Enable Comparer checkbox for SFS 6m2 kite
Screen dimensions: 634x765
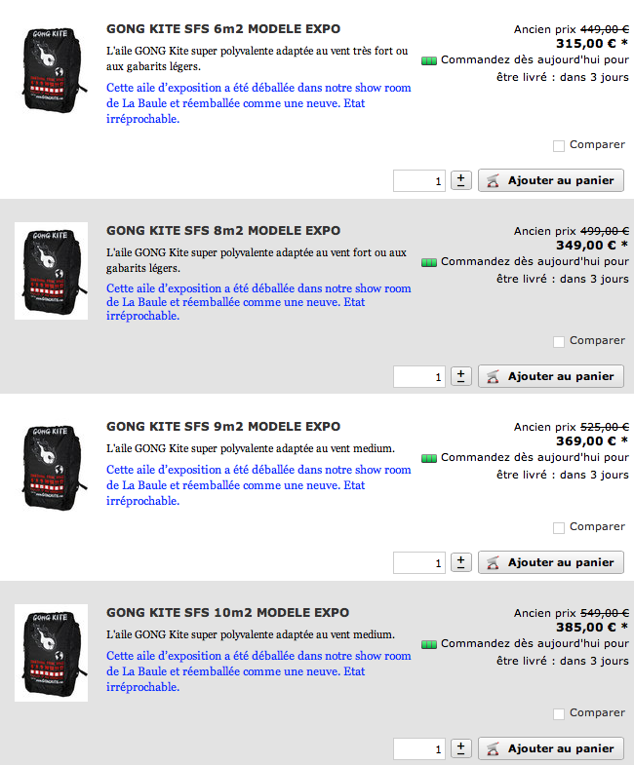[559, 145]
